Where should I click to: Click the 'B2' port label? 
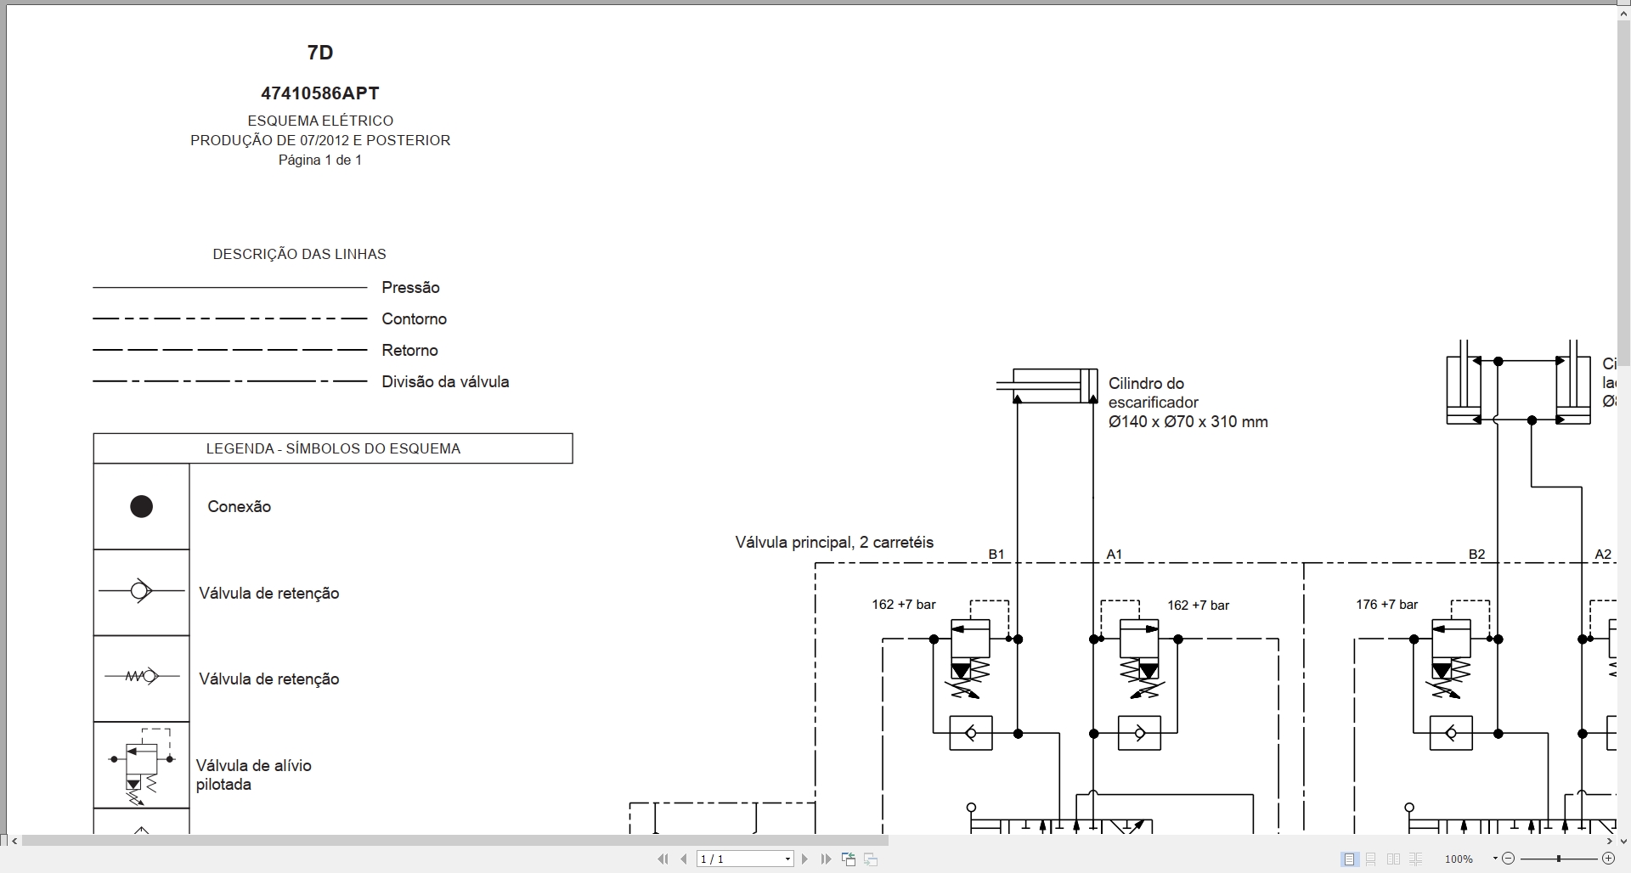1477,554
